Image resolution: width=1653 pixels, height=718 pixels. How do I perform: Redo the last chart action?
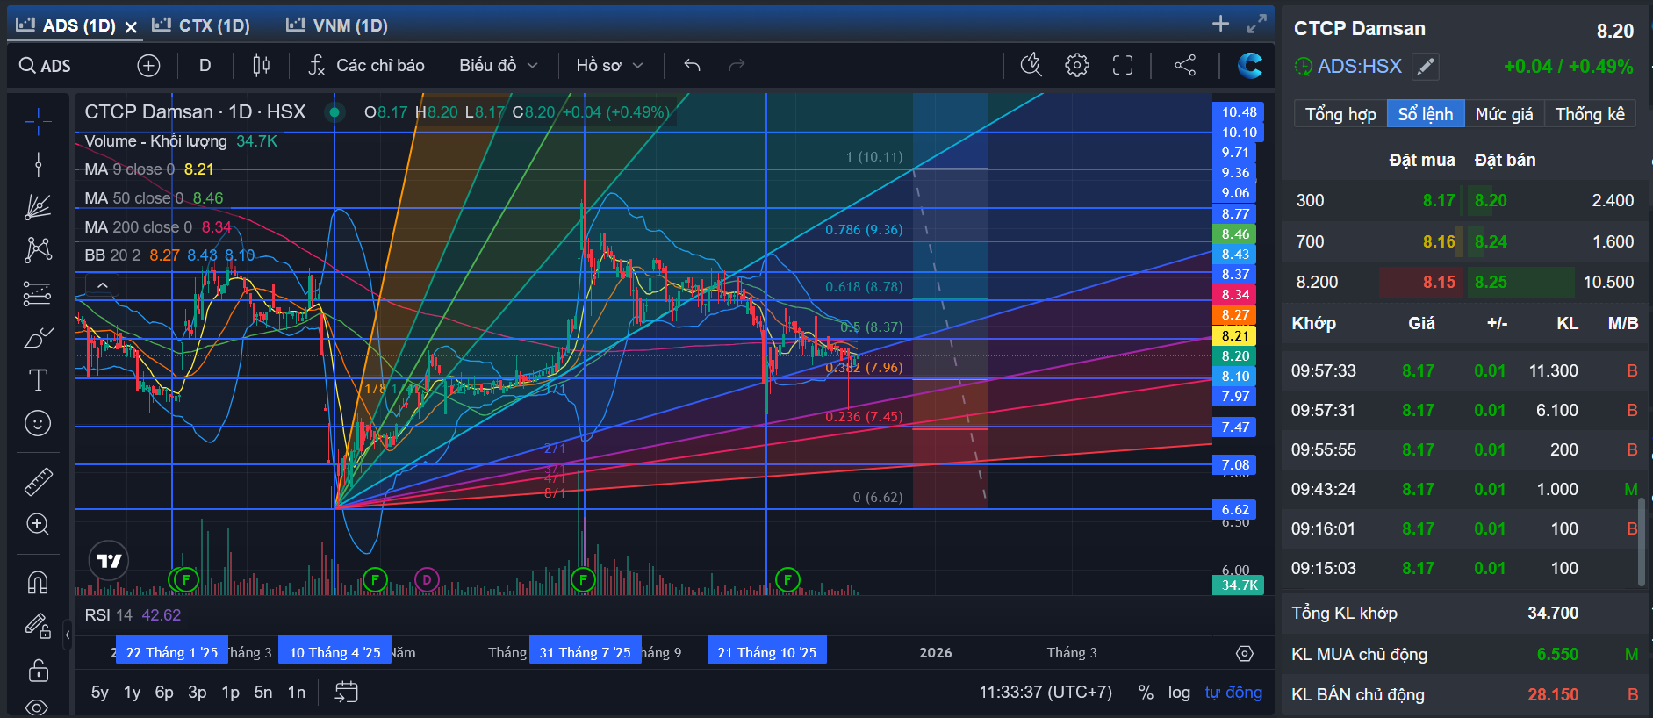pos(737,66)
